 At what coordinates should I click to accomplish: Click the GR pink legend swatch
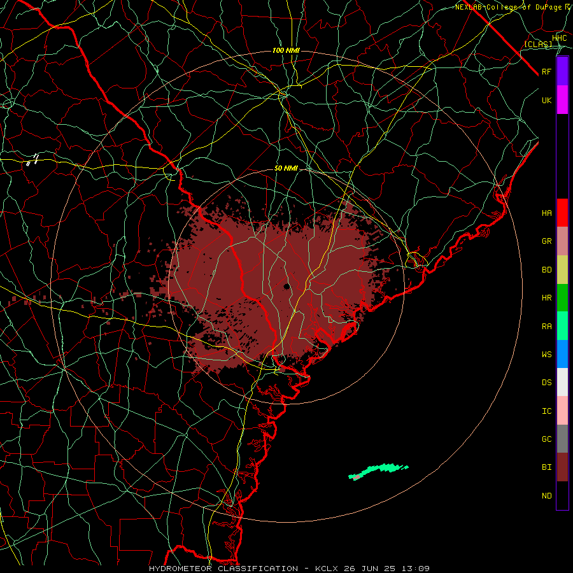(562, 241)
